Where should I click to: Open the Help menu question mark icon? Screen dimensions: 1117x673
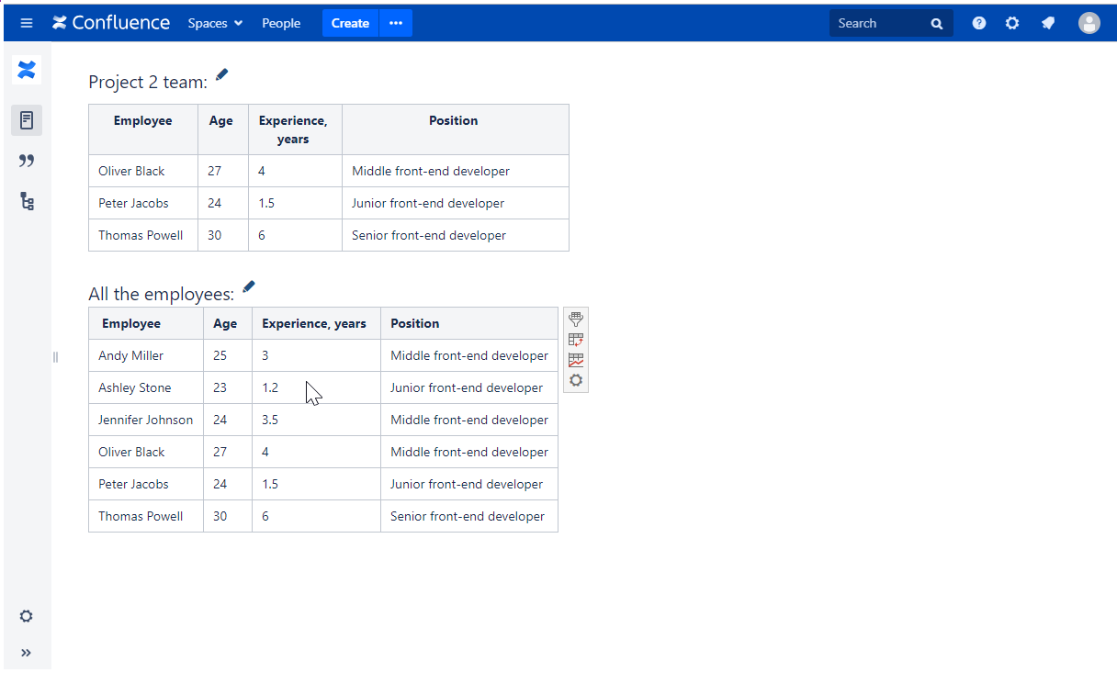pos(979,23)
